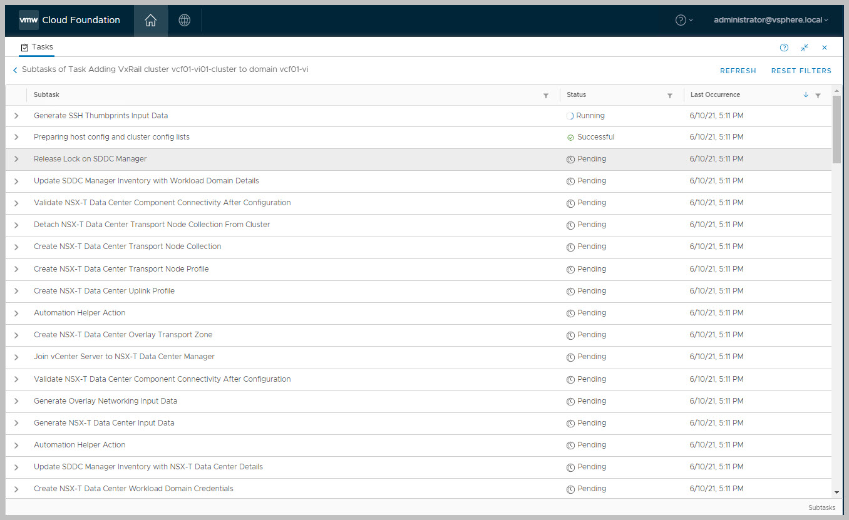
Task: Open the globe icon in header
Action: tap(184, 20)
